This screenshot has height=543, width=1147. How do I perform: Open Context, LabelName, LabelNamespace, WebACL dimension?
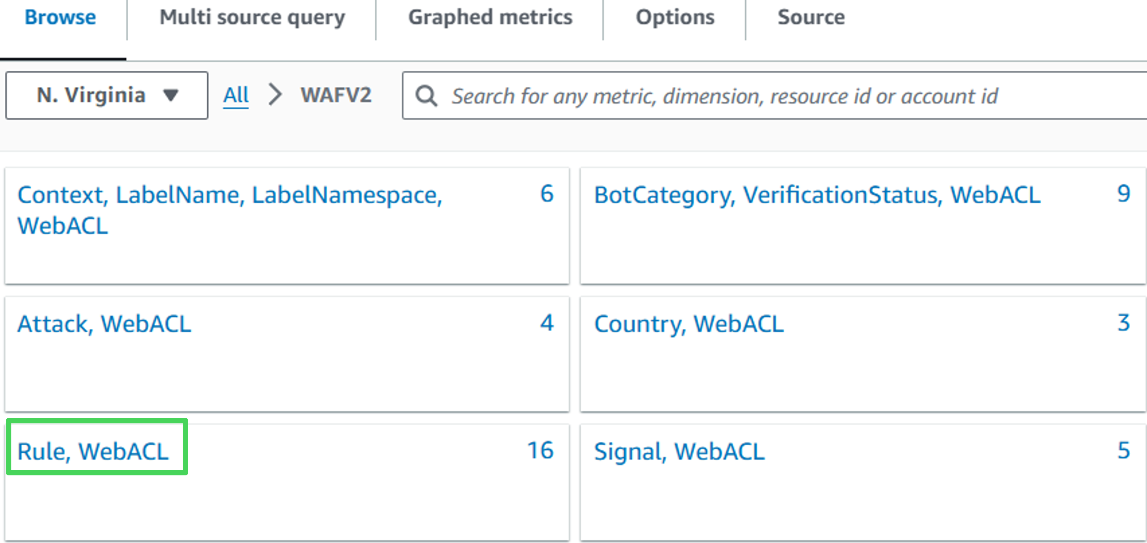tap(229, 210)
